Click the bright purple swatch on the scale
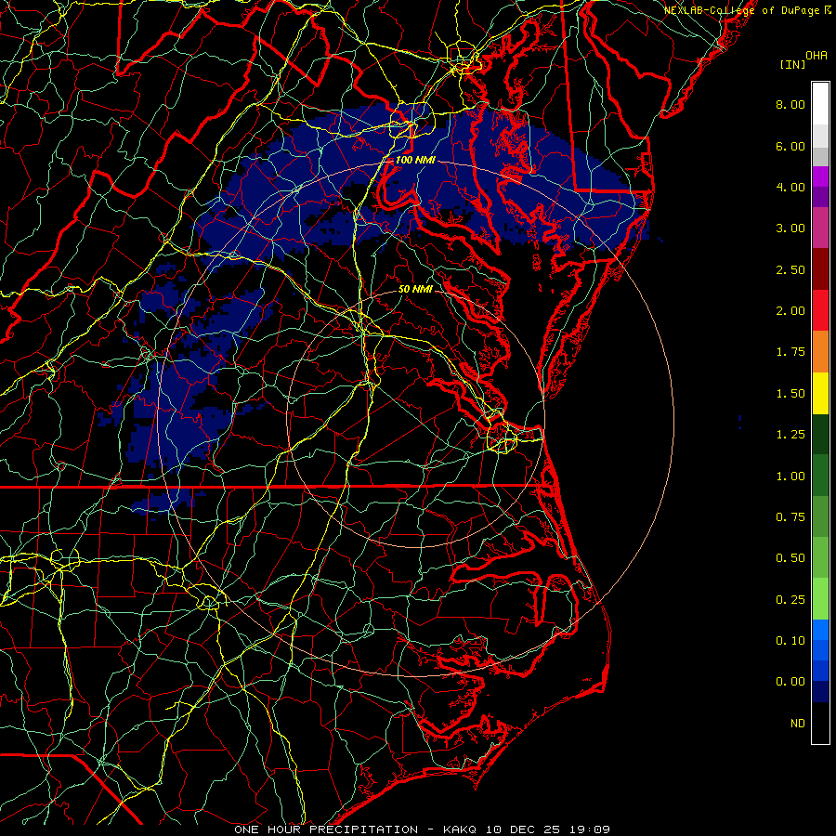This screenshot has width=836, height=836. tap(820, 176)
